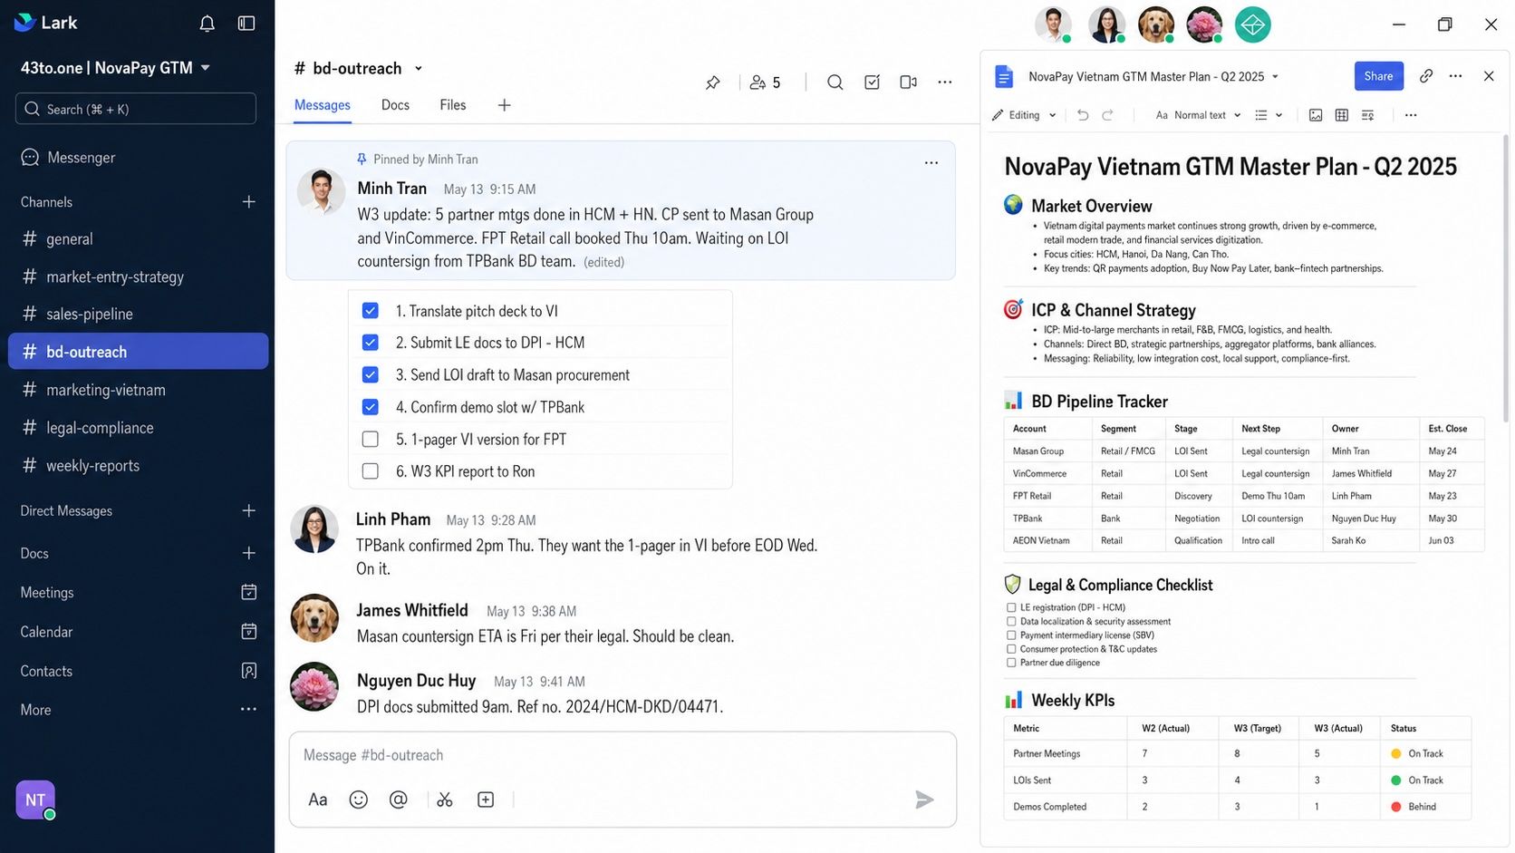This screenshot has width=1515, height=853.
Task: Search within the bd-outreach channel
Action: point(835,82)
